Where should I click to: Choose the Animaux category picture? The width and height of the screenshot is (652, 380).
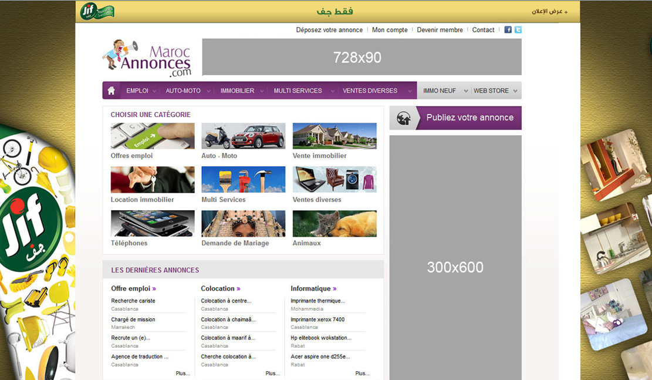pos(334,224)
